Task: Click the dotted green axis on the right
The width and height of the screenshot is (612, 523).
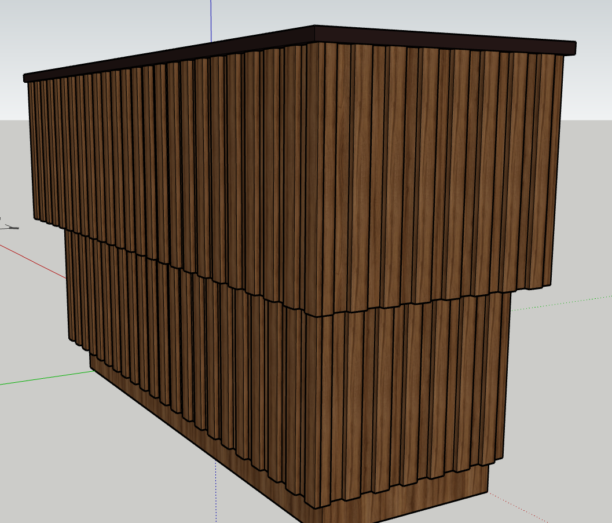Action: click(x=562, y=302)
